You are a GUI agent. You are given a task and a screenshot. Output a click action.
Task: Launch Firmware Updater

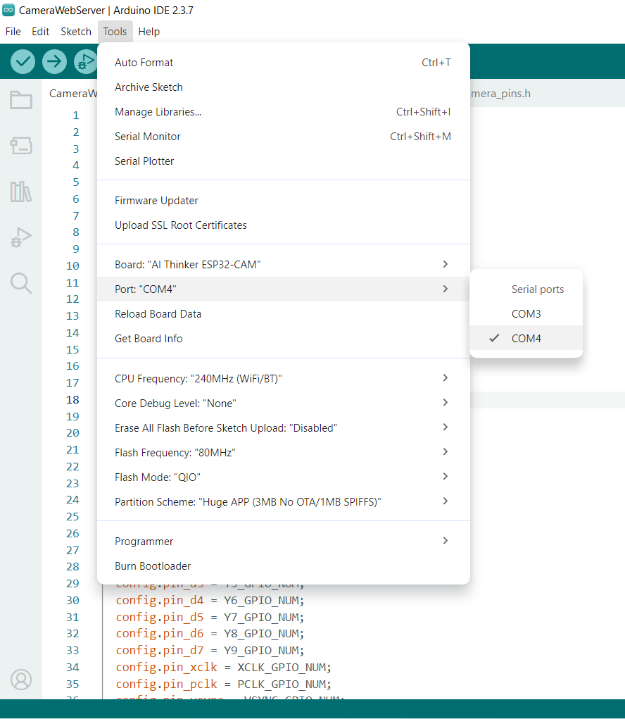pyautogui.click(x=284, y=201)
